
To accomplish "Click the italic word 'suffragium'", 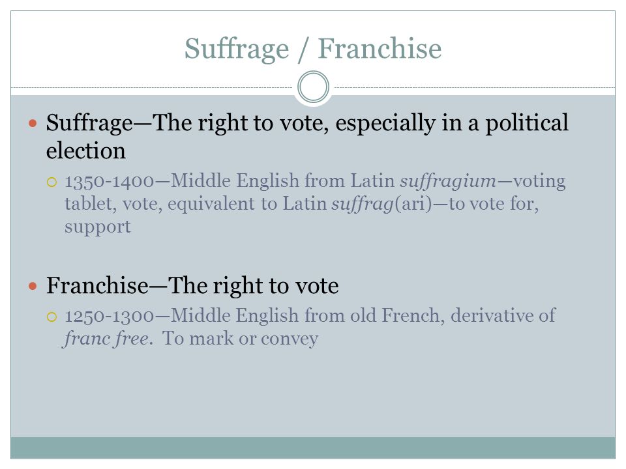I will click(x=448, y=182).
